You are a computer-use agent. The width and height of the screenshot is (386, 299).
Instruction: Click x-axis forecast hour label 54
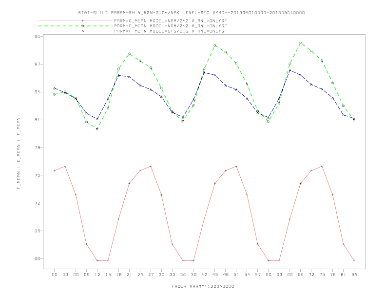click(247, 275)
